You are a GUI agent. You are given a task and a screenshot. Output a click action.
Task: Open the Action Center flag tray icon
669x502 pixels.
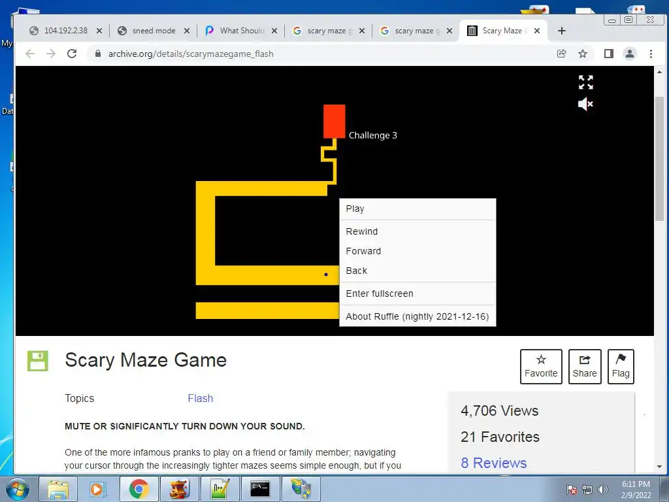[x=572, y=490]
